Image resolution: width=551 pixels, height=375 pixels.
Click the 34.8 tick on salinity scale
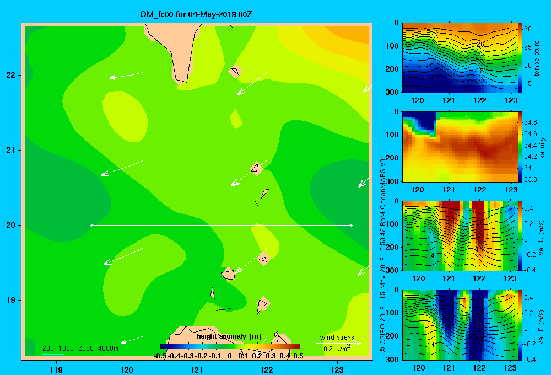click(x=531, y=122)
